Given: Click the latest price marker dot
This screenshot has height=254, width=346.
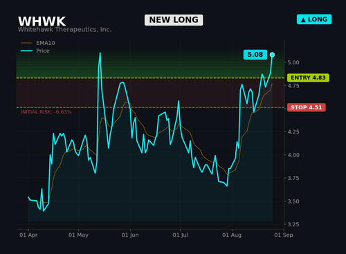Looking at the screenshot, I should [x=272, y=55].
